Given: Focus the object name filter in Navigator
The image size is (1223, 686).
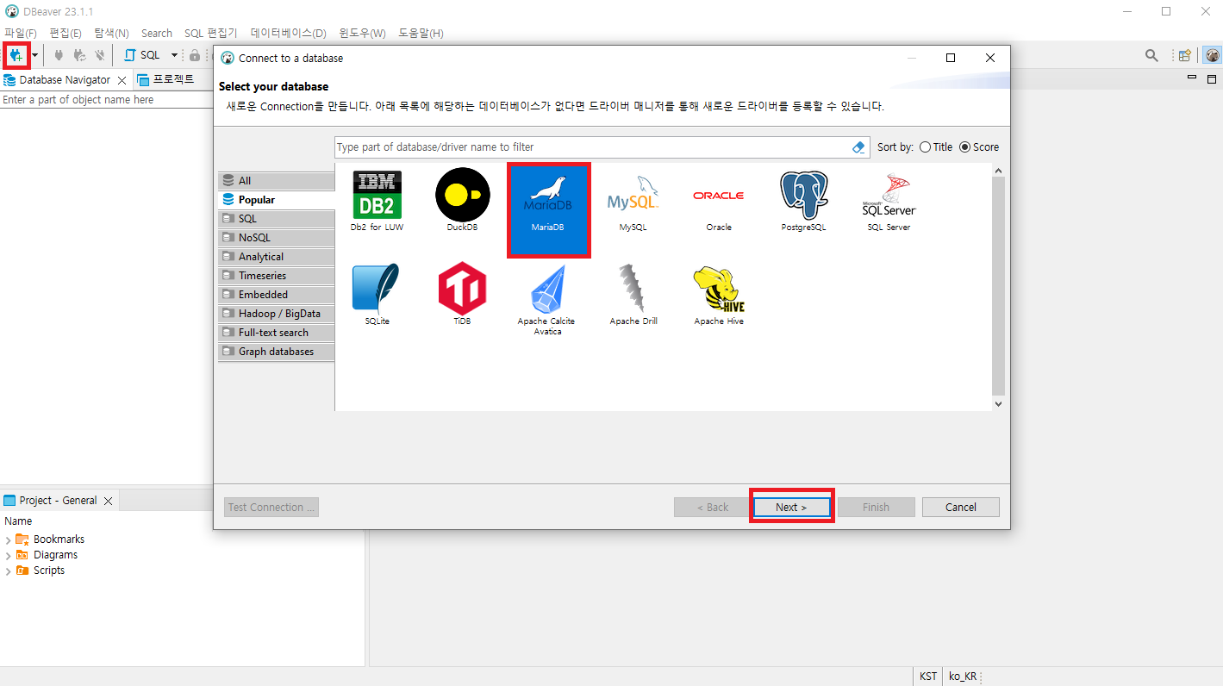Looking at the screenshot, I should pos(105,100).
